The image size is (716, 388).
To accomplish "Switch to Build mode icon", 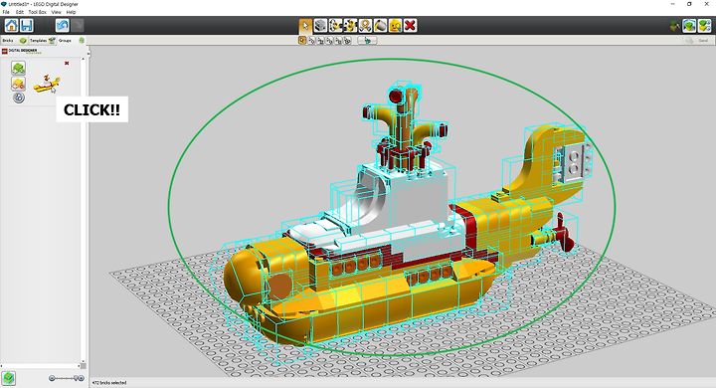I will point(674,26).
